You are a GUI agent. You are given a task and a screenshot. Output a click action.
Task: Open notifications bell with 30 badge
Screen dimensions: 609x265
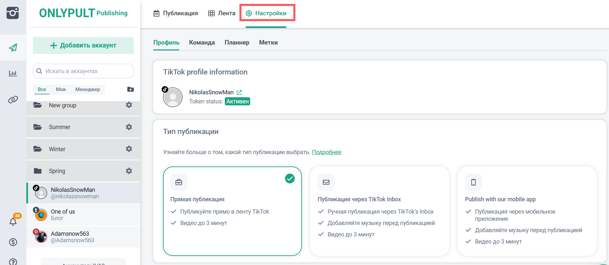click(x=13, y=221)
